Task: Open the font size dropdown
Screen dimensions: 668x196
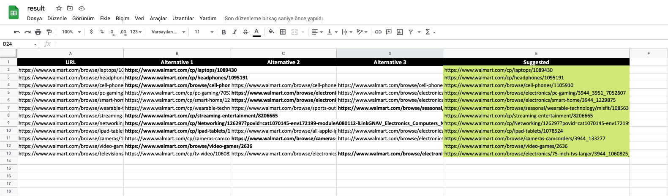Action: [204, 32]
